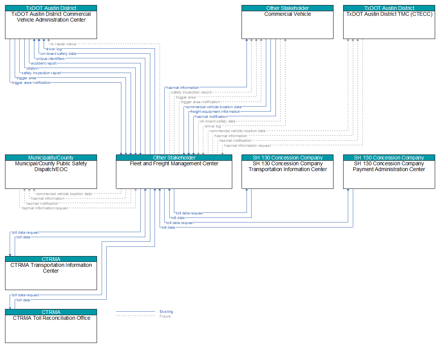
Task: Click the gray dashed 'trigger area' label
Action: tap(185, 97)
